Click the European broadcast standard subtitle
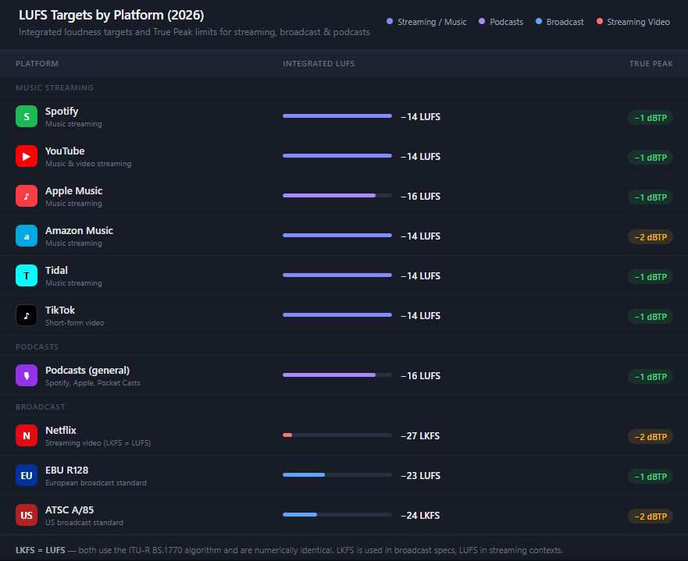The width and height of the screenshot is (688, 561). (x=95, y=483)
